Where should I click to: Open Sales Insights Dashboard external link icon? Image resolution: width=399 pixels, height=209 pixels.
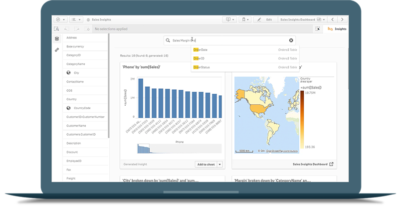(332, 164)
